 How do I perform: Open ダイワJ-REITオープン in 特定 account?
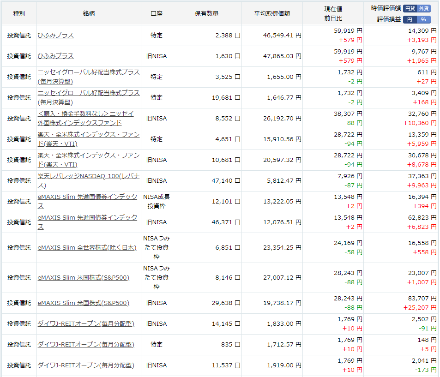[86, 344]
